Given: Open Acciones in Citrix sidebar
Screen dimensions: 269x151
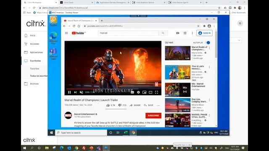Looking at the screenshot, I should (x=34, y=44).
